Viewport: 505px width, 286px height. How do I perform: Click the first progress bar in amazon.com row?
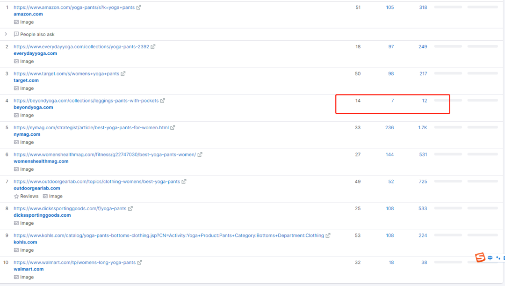[x=447, y=7]
